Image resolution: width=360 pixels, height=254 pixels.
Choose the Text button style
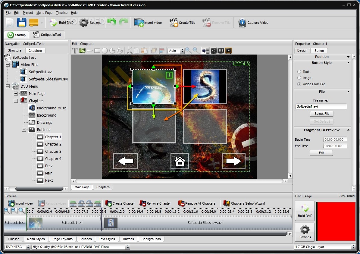[299, 72]
